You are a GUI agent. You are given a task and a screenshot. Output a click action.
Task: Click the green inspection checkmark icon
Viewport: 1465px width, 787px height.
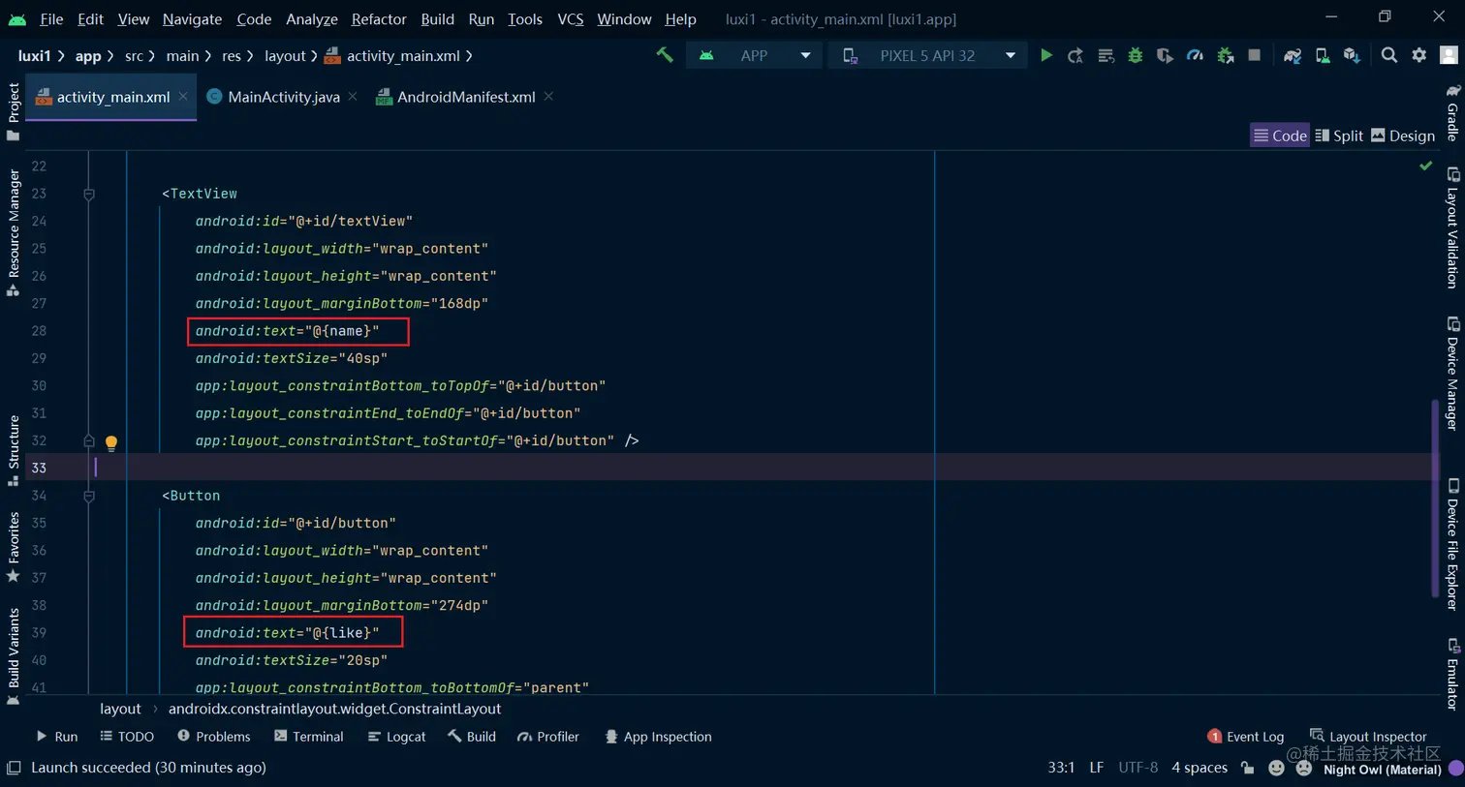click(x=1425, y=166)
